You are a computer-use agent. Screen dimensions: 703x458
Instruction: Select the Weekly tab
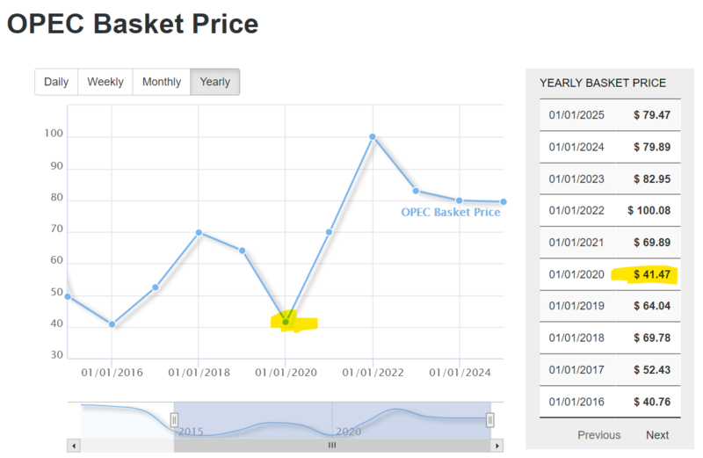point(105,82)
